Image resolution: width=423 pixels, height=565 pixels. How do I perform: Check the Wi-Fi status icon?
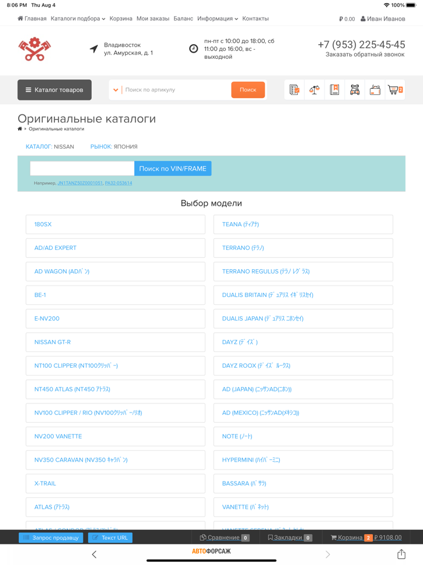click(x=387, y=5)
